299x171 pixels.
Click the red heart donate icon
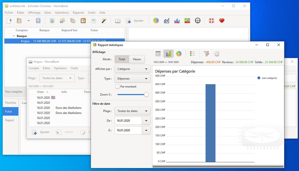pyautogui.click(x=222, y=21)
